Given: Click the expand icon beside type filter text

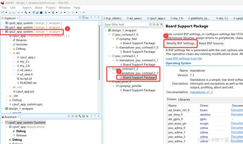Looking at the screenshot, I should [x=154, y=25].
